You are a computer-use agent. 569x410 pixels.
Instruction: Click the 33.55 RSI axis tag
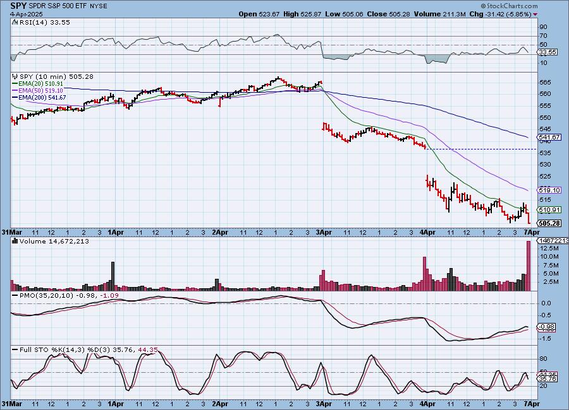pos(548,52)
